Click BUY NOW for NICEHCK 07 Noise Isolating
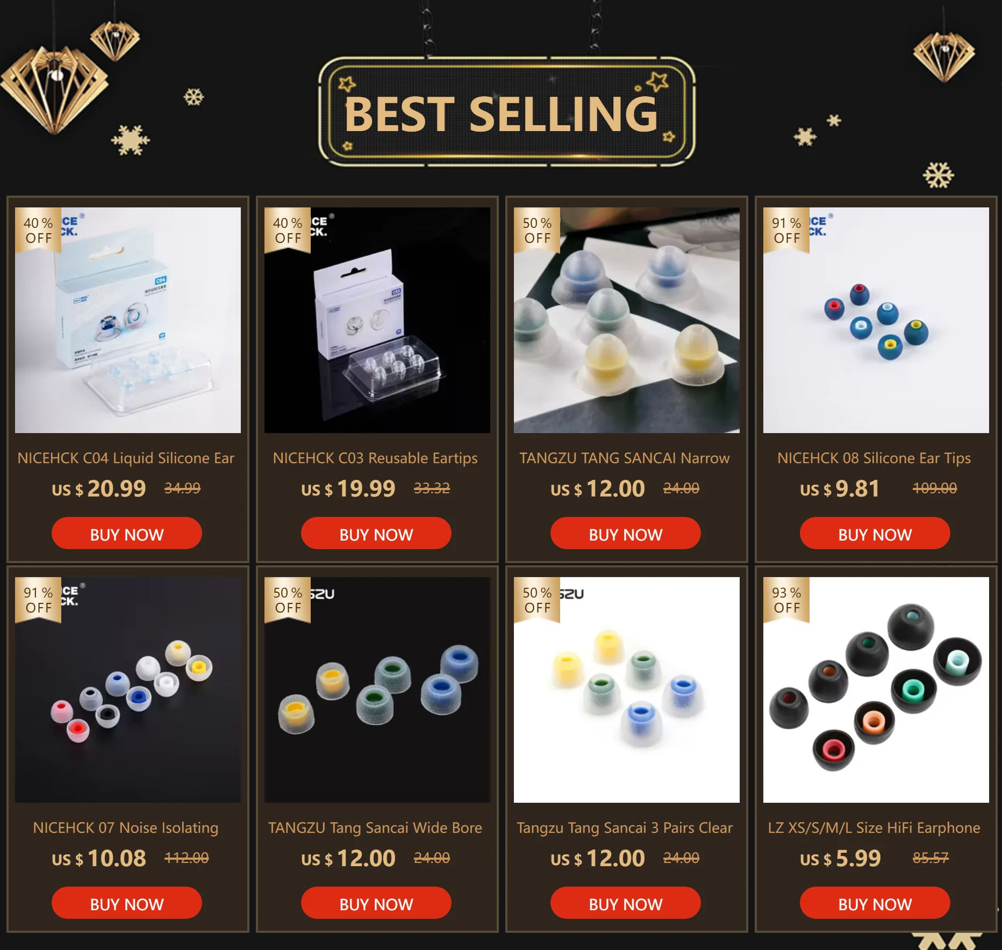Image resolution: width=1002 pixels, height=950 pixels. click(127, 903)
